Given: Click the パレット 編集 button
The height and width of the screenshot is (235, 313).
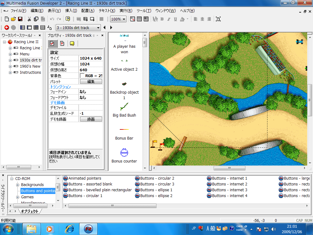Looking at the screenshot, I should click(91, 81).
